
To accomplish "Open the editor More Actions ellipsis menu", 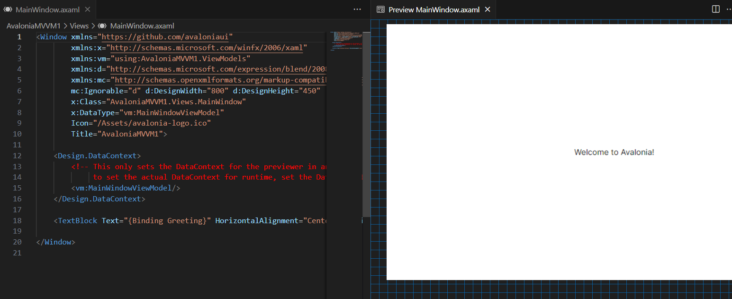I will (x=357, y=9).
